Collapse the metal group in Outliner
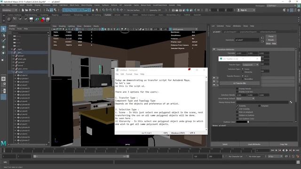The image size is (301, 169). click(13, 72)
